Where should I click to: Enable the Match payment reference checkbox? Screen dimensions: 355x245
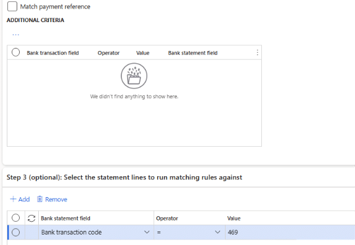click(12, 6)
